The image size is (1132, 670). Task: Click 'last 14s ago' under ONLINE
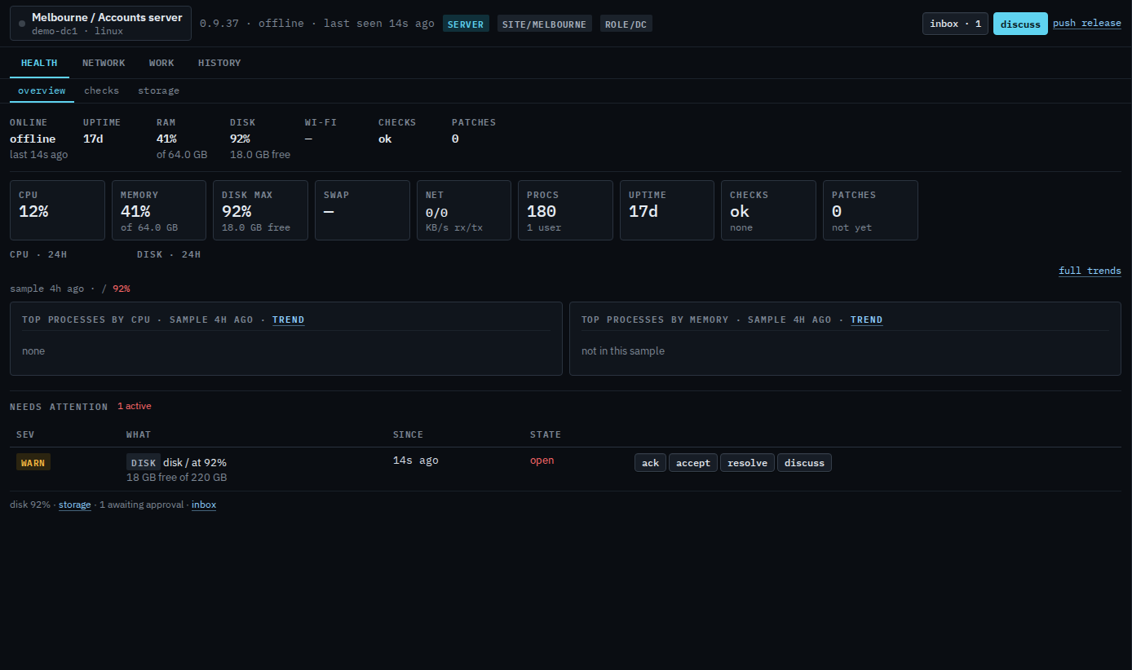(38, 154)
